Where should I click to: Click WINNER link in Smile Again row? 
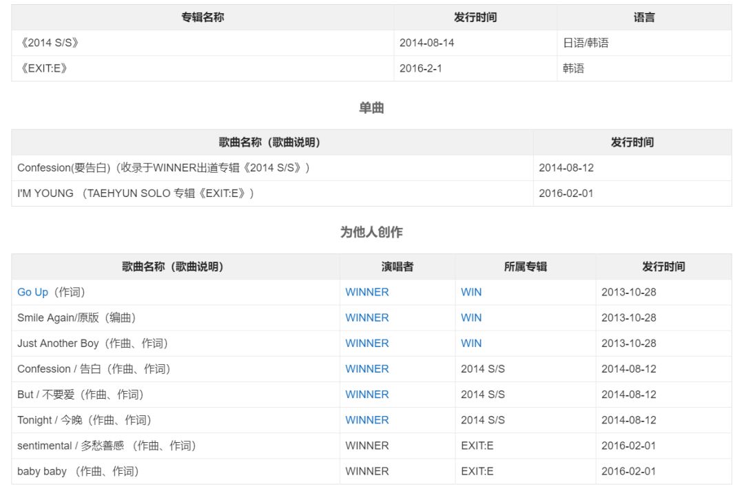point(366,318)
